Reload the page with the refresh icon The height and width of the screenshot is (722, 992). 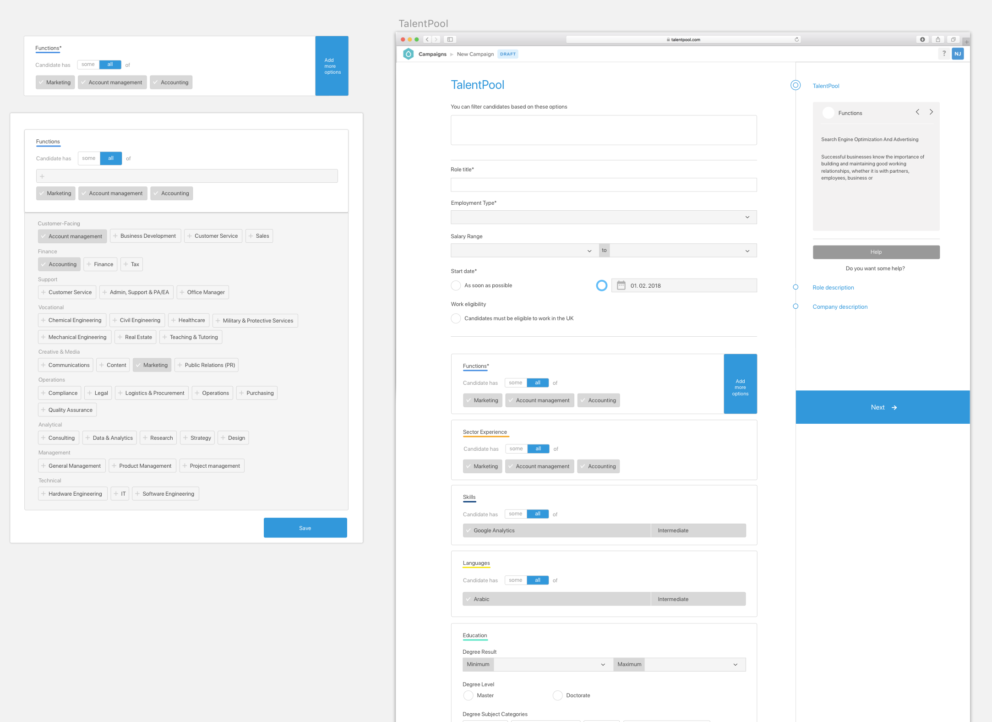pyautogui.click(x=797, y=39)
